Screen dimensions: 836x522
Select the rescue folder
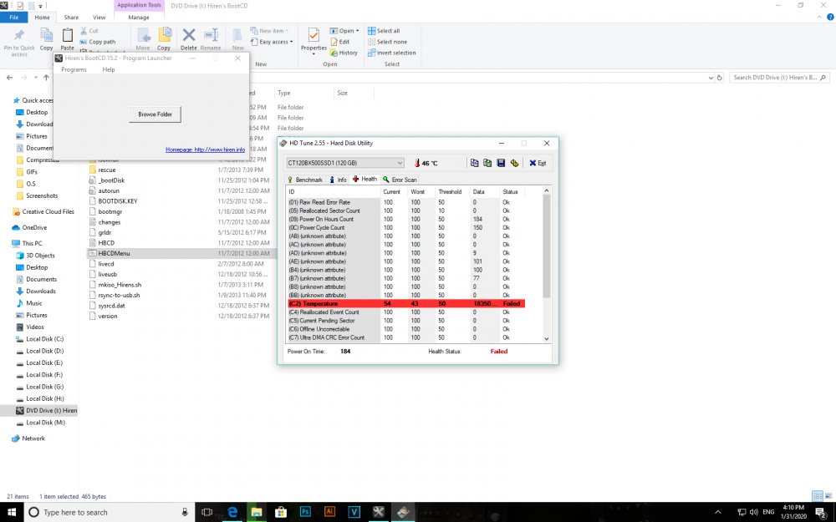(x=107, y=170)
